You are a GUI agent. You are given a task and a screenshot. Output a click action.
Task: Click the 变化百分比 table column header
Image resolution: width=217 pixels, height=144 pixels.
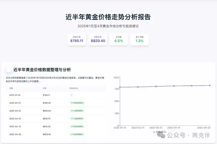[74, 88]
